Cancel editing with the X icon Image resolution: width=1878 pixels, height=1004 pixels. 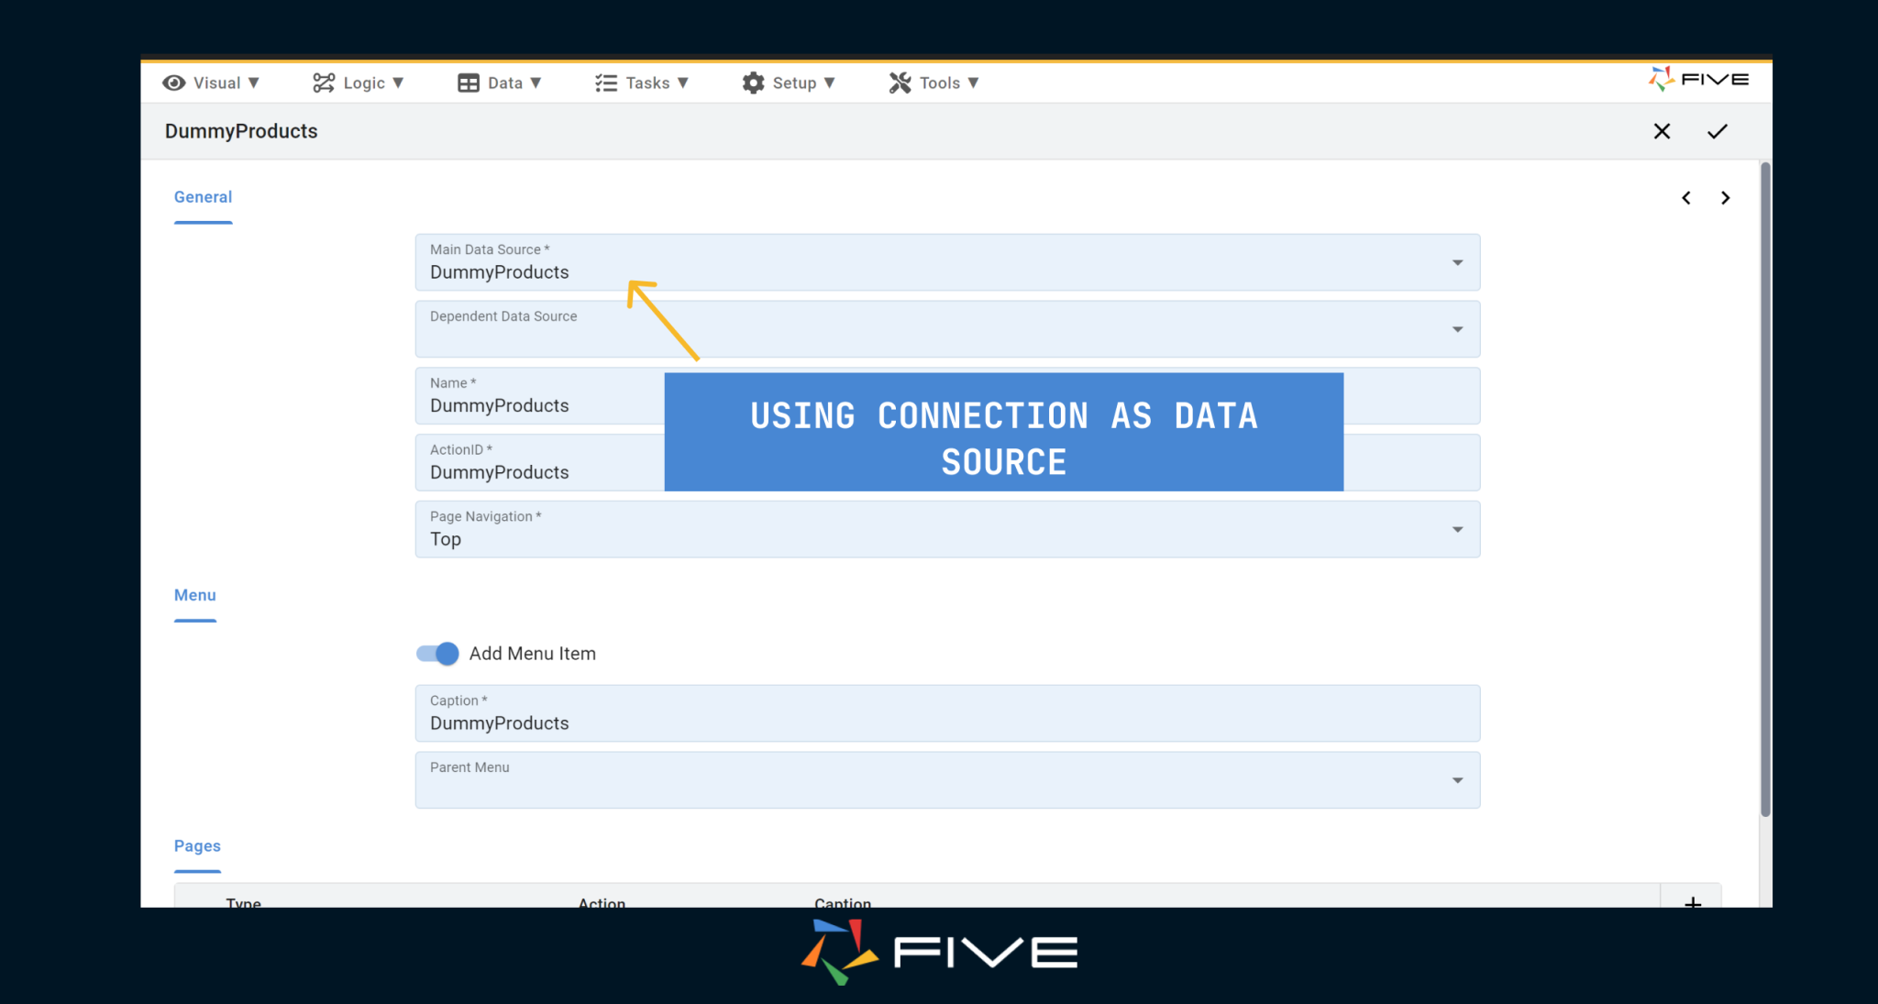1662,131
